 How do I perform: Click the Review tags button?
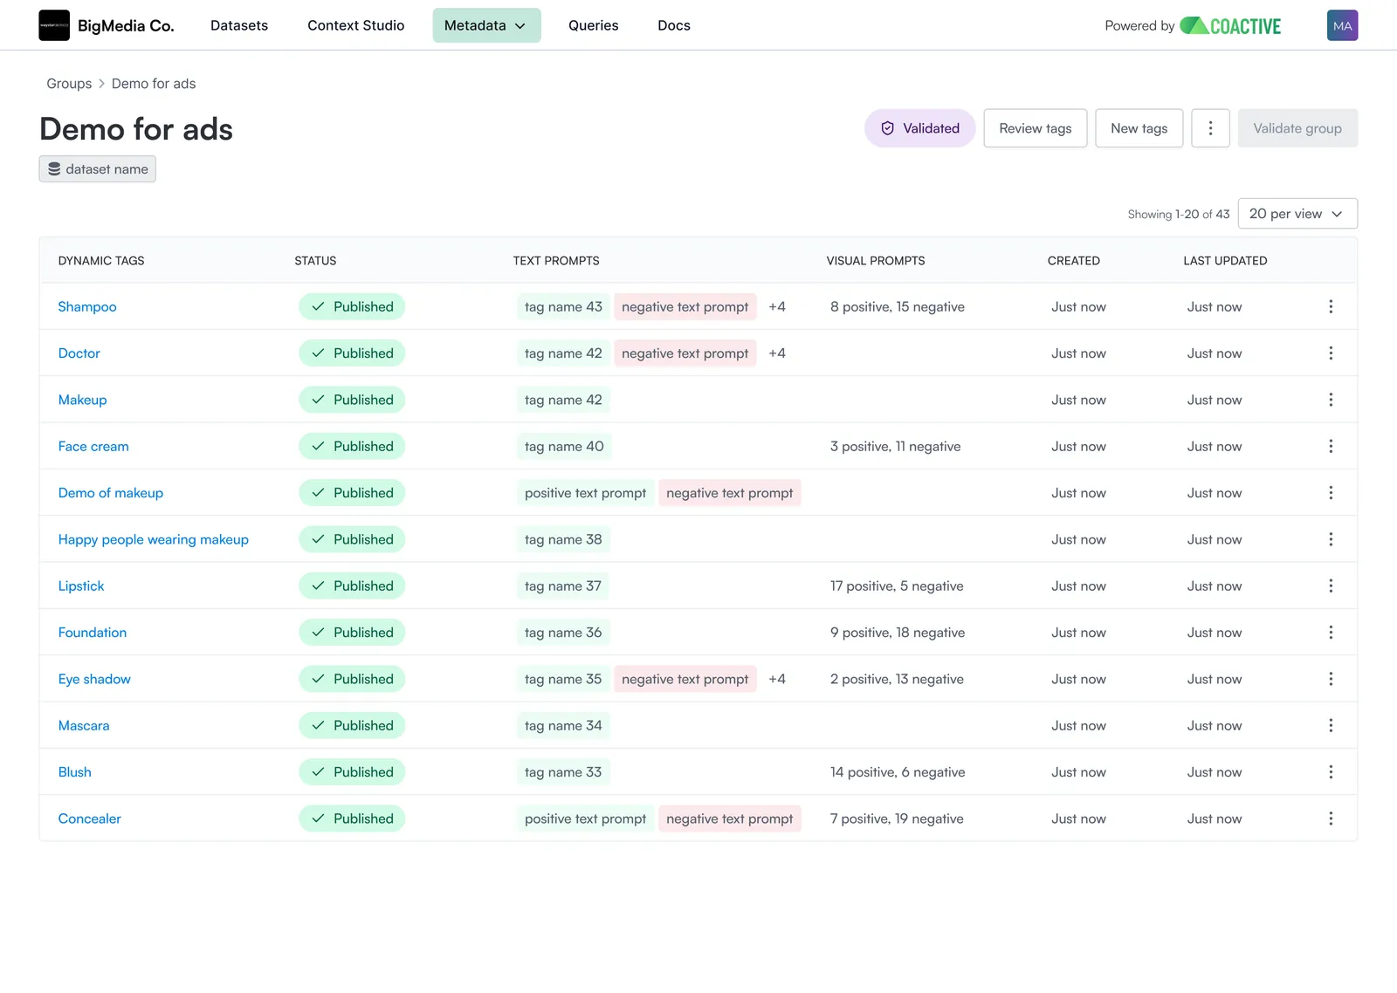[x=1036, y=128]
